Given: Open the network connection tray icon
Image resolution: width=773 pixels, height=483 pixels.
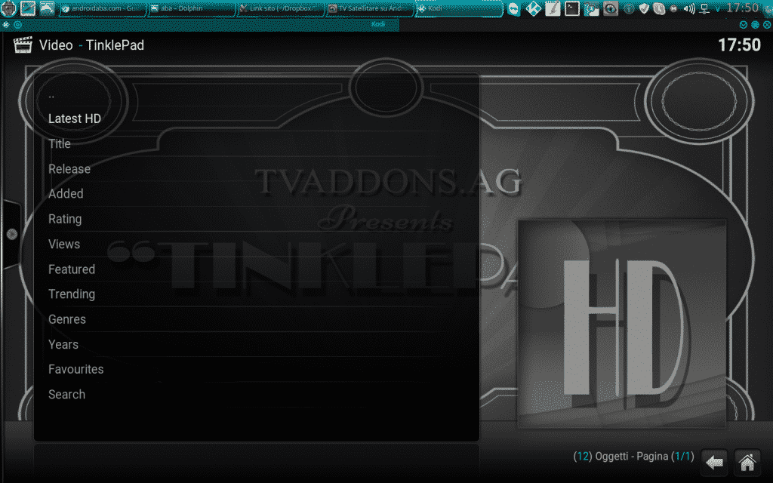Looking at the screenshot, I should click(x=704, y=8).
